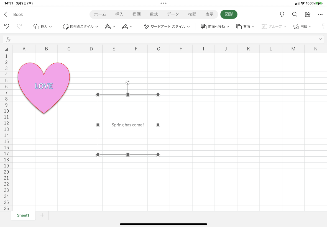Add a new sheet with plus button
The height and width of the screenshot is (227, 327).
click(x=42, y=215)
